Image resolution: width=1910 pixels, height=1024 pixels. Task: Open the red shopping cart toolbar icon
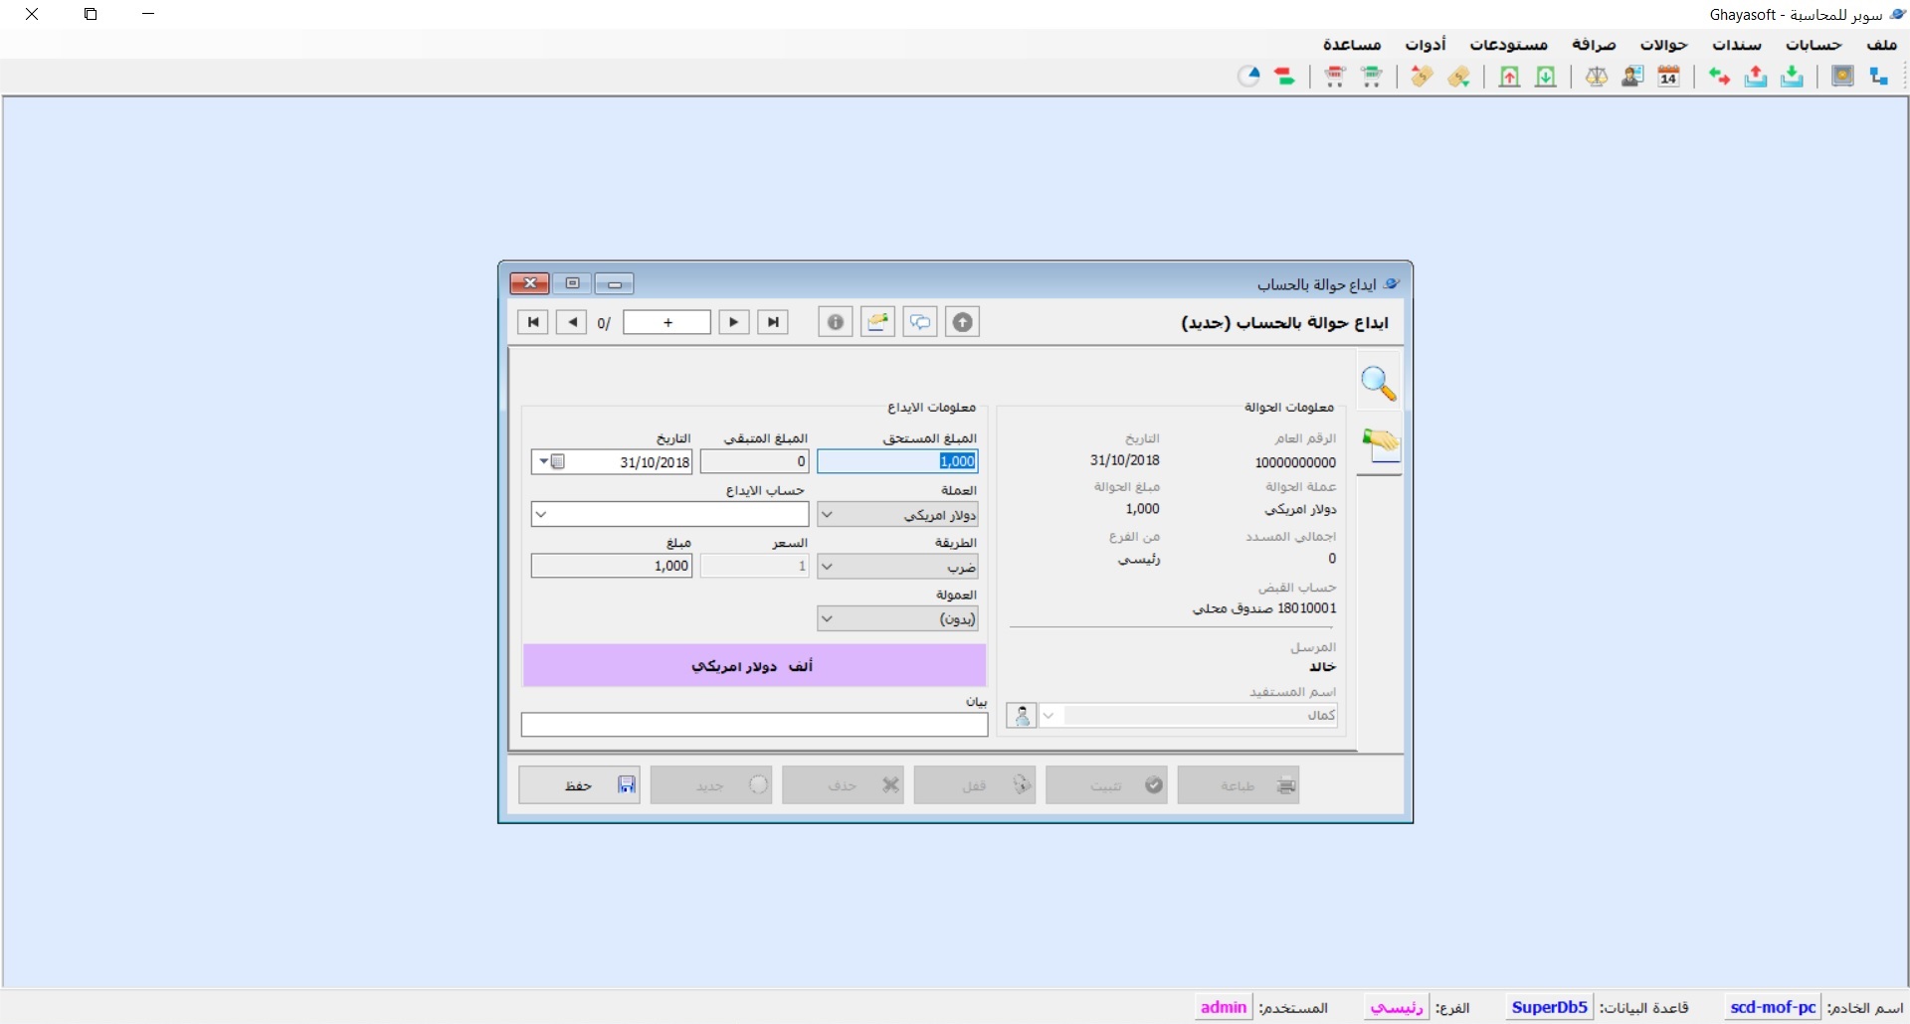[x=1335, y=77]
